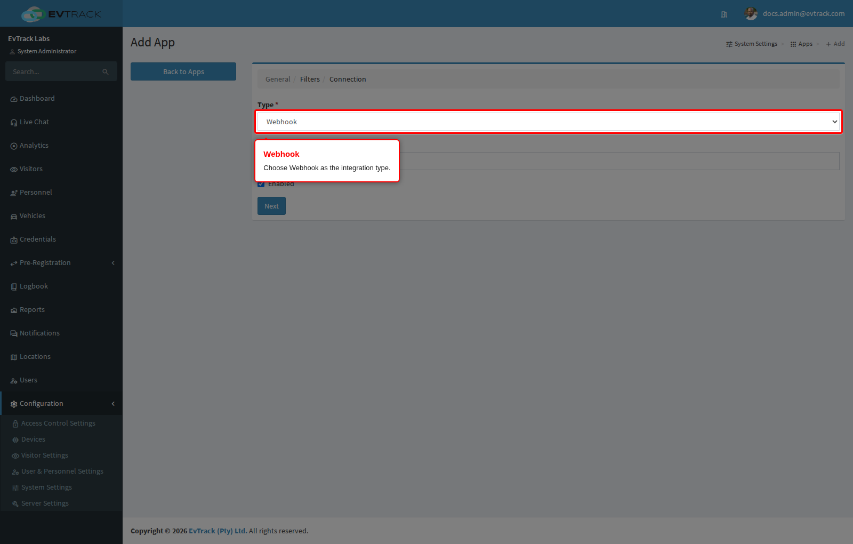Screen dimensions: 853x544
Task: Click the Next button
Action: (271, 206)
